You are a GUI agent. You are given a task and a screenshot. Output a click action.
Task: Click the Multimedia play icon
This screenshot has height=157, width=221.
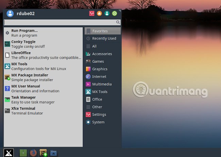pos(88,84)
